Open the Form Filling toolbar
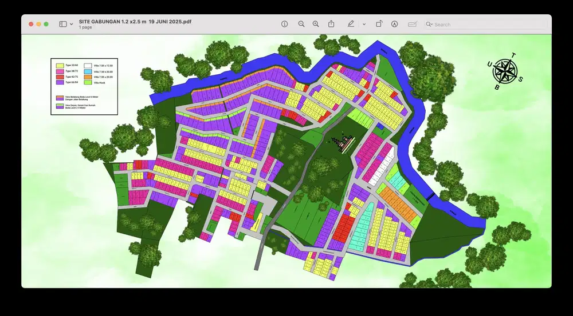The width and height of the screenshot is (573, 316). 412,24
